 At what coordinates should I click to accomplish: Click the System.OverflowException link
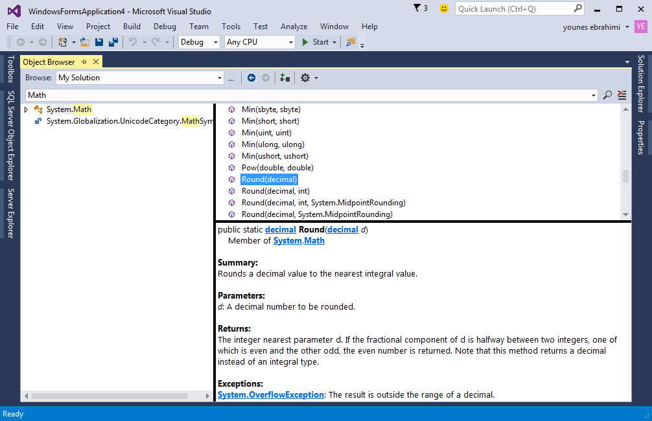click(270, 394)
